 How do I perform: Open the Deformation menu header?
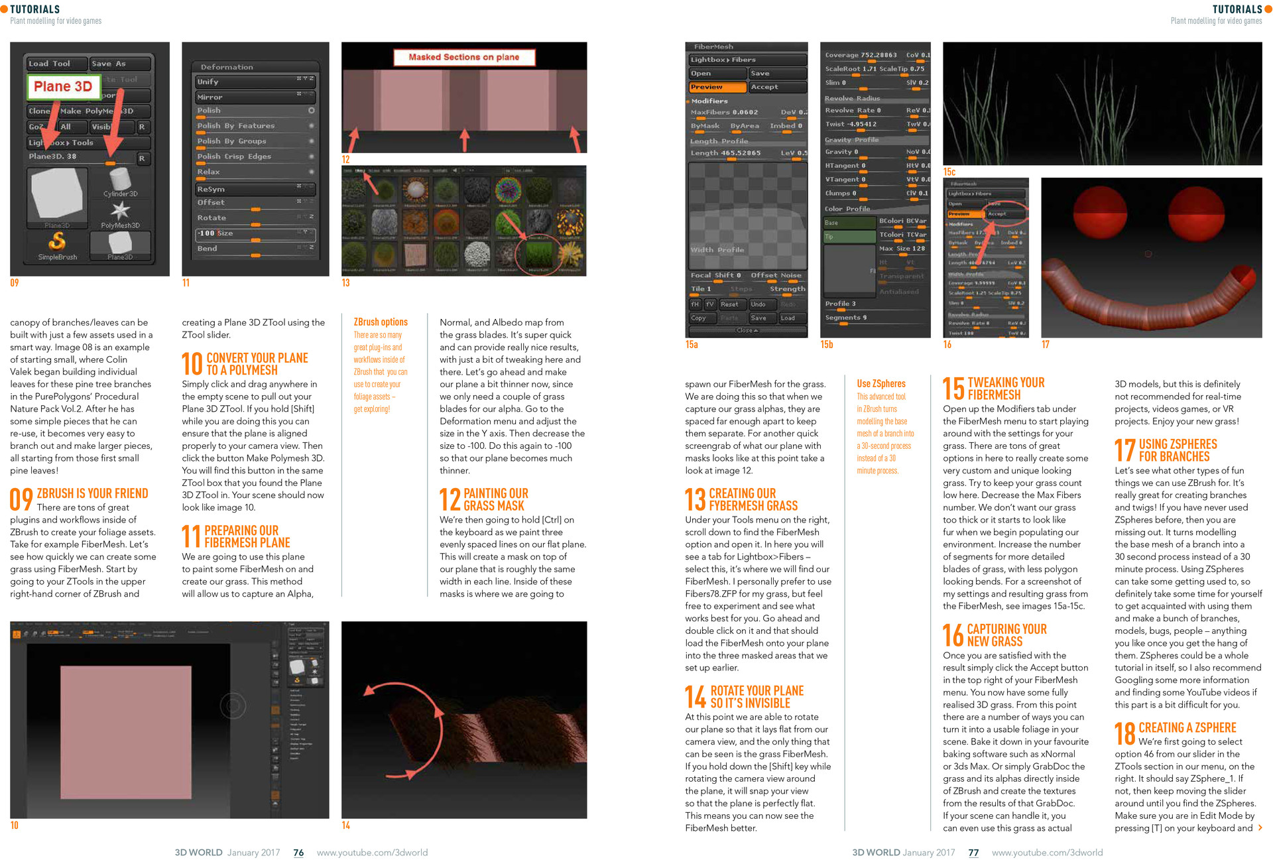tap(227, 67)
